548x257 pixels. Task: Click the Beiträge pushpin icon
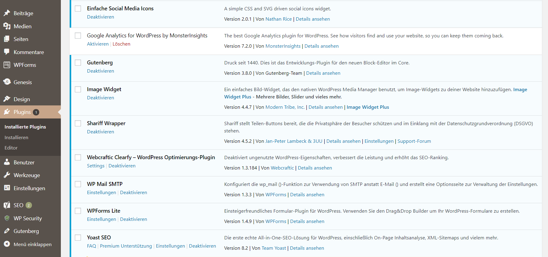point(7,13)
